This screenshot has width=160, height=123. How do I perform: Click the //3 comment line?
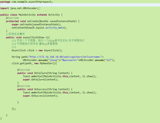point(14,47)
